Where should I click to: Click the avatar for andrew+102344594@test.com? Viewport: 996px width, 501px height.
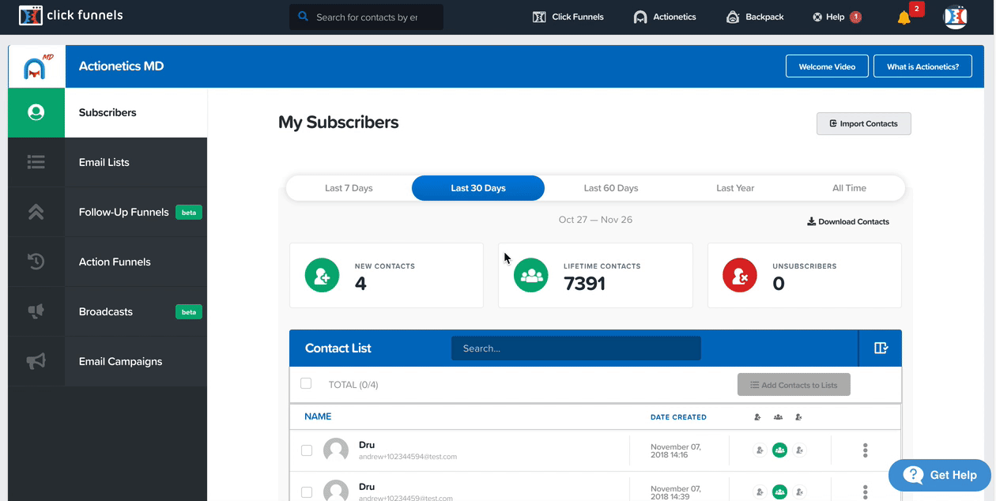(337, 450)
